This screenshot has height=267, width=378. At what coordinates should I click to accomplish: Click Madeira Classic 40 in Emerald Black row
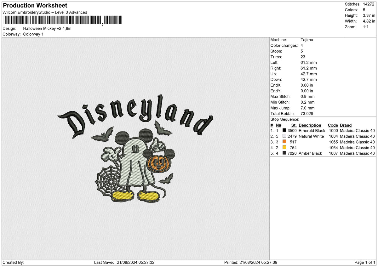[x=358, y=131]
